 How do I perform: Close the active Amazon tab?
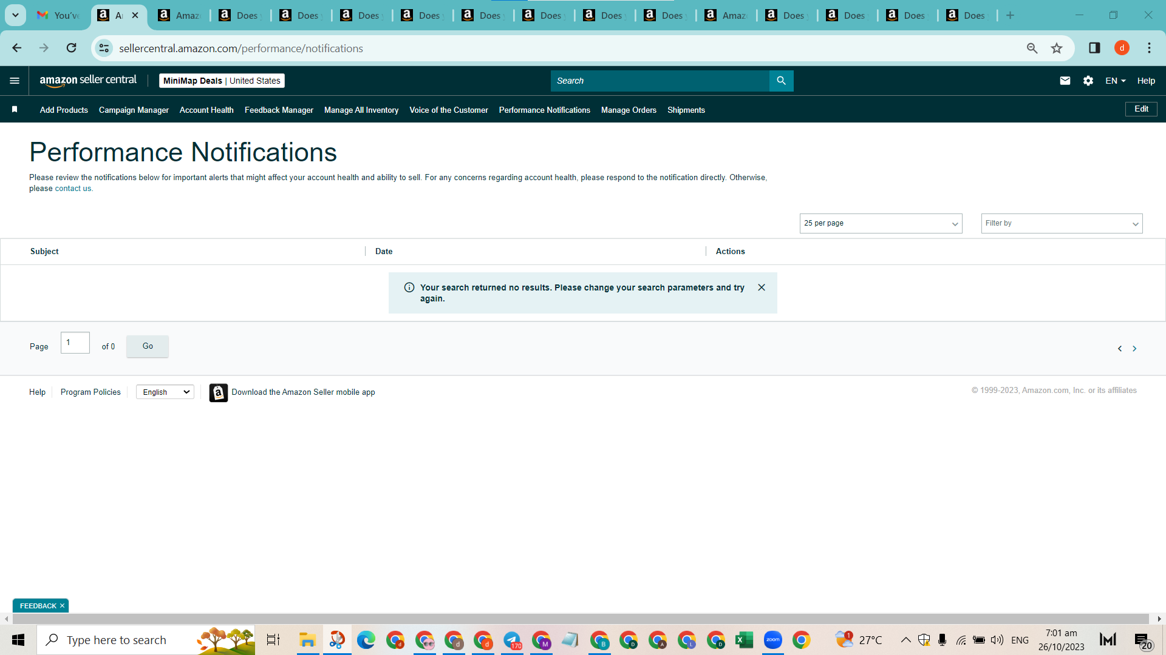(135, 15)
